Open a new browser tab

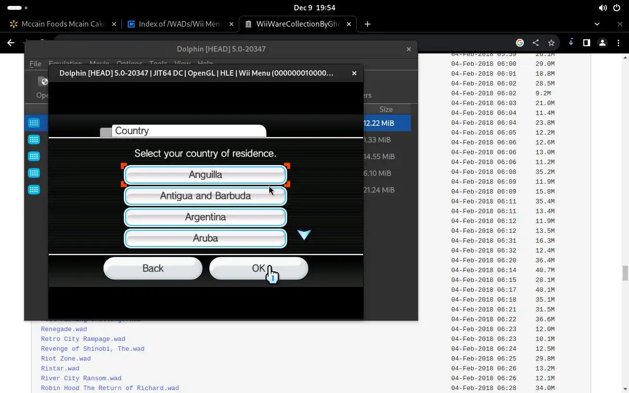tap(368, 24)
